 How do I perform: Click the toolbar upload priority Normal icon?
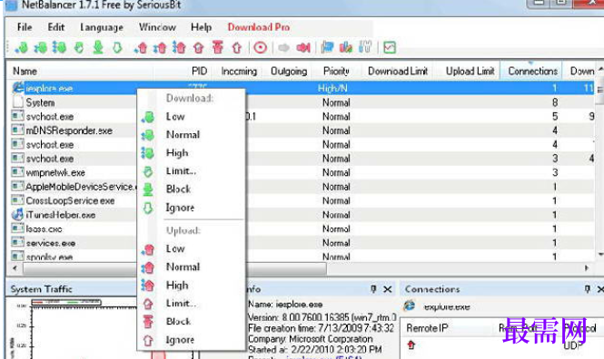[160, 48]
